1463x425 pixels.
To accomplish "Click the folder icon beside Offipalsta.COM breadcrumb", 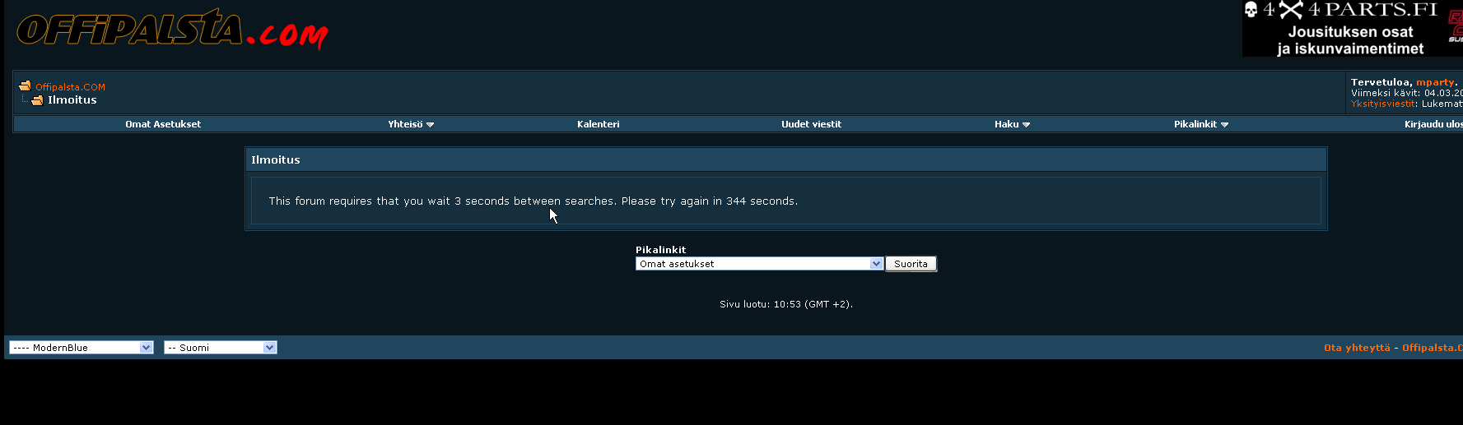I will [25, 86].
